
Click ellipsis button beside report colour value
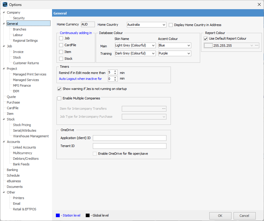[257, 46]
